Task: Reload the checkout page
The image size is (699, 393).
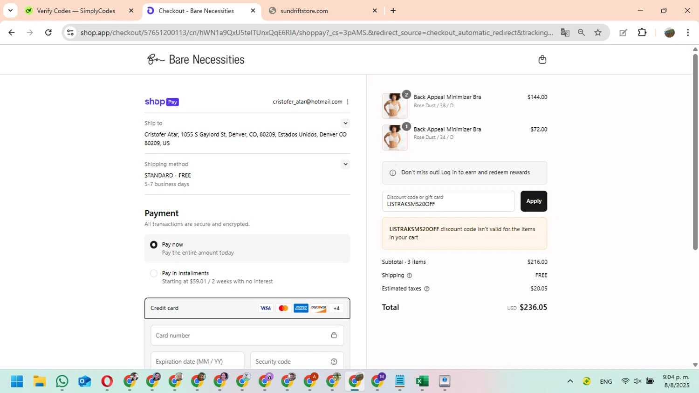Action: click(x=48, y=33)
